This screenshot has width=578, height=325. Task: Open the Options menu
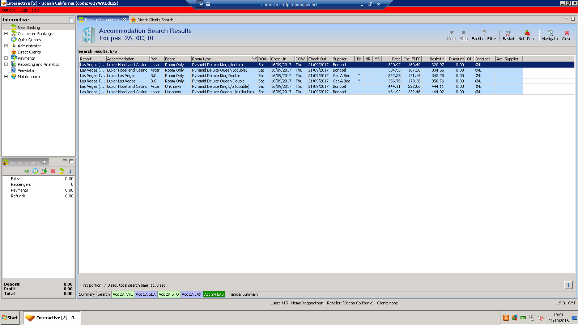tap(8, 10)
